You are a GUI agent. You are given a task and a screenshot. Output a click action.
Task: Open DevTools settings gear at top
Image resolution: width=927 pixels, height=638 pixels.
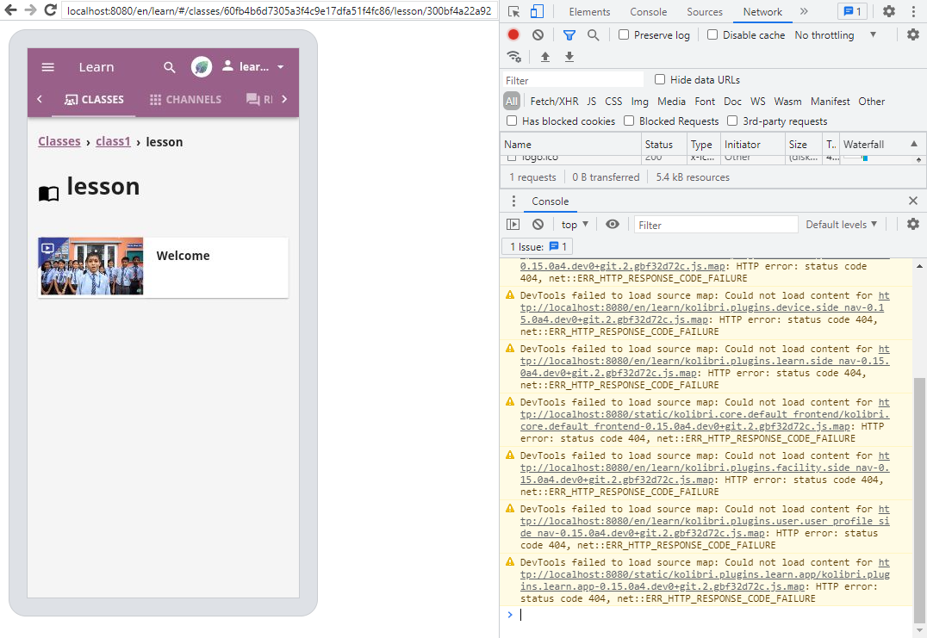tap(888, 12)
